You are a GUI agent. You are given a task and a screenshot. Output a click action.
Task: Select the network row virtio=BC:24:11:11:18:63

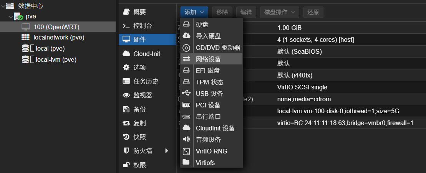[345, 123]
